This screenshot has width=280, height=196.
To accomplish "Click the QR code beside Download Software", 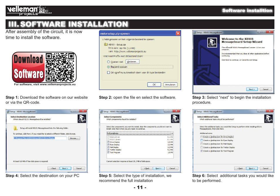I will 60,67.
